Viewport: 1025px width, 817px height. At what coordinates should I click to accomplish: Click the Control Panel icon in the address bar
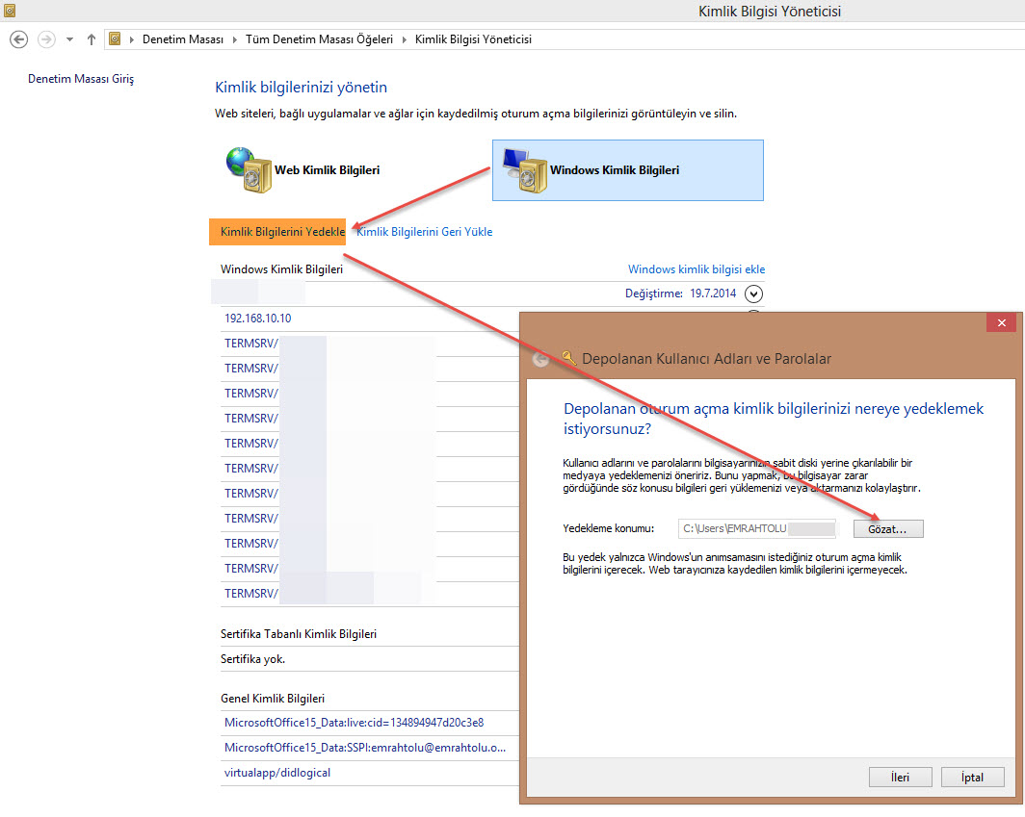click(116, 39)
